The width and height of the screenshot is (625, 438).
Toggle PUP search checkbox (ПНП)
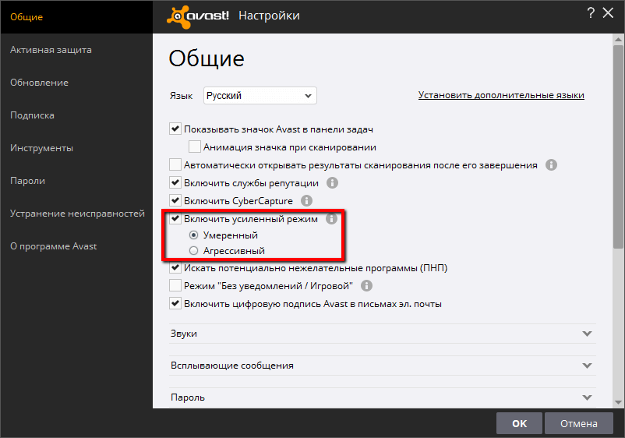[x=175, y=268]
